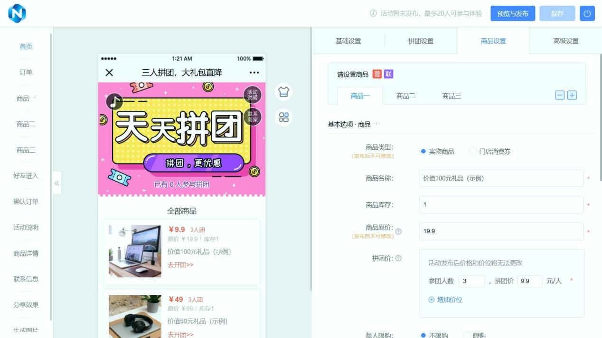Click the plus icon to add product
The image size is (602, 338).
(572, 95)
